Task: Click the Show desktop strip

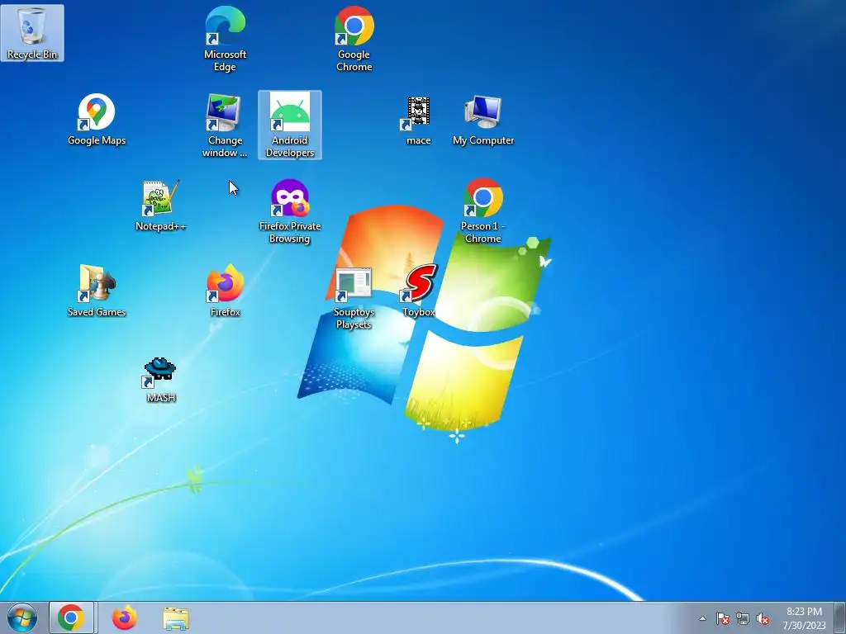Action: pos(841,617)
